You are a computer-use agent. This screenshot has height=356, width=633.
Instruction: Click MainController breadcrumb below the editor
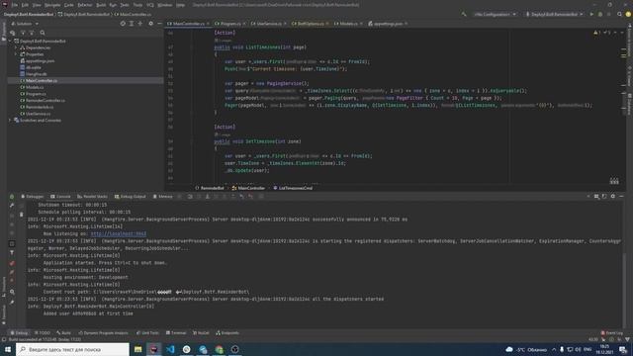coord(248,188)
